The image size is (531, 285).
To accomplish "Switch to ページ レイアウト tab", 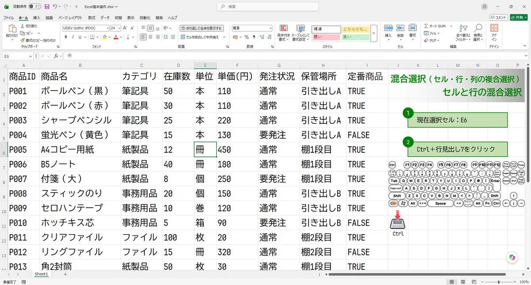I will coord(70,18).
